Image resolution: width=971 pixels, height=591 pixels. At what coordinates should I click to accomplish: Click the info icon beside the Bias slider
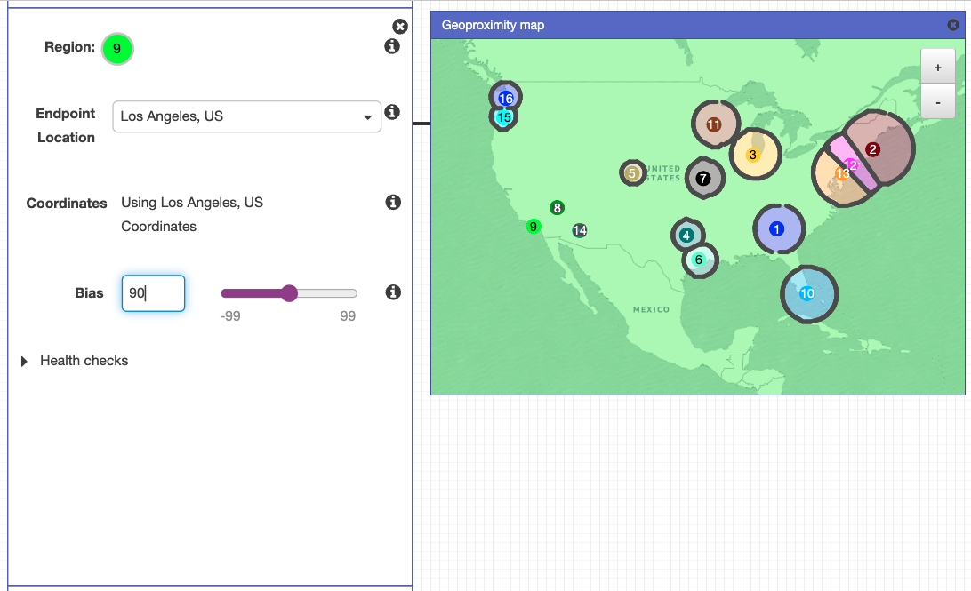pos(392,292)
